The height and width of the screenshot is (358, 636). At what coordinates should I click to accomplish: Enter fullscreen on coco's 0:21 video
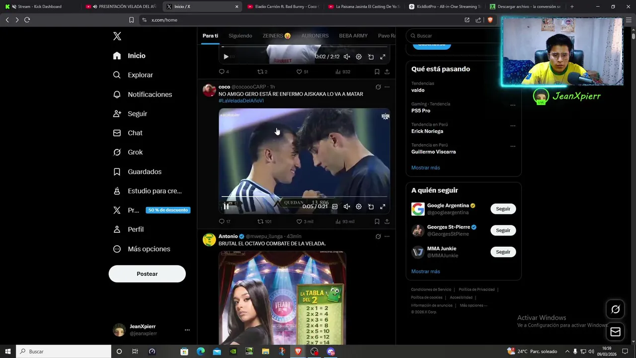(383, 206)
